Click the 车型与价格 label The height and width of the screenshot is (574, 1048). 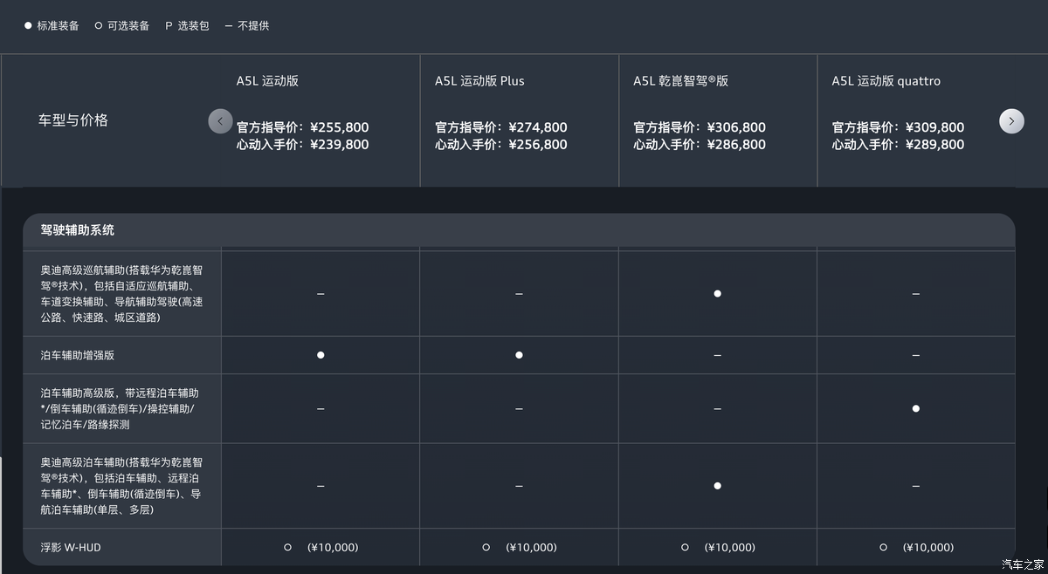click(73, 120)
